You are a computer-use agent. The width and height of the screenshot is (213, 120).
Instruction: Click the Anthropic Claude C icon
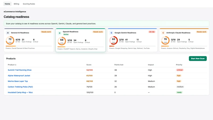tap(163, 33)
